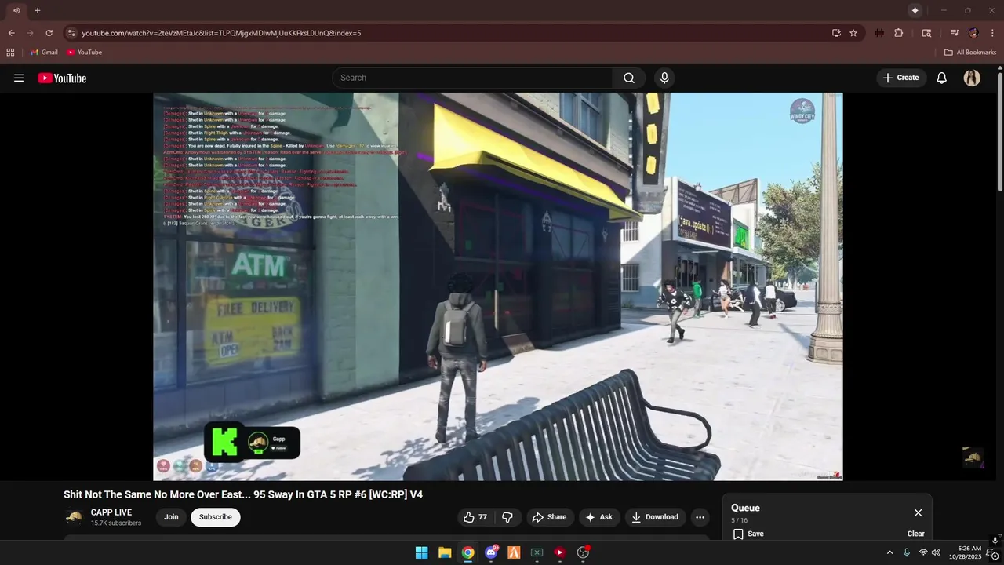Open more actions three-dot menu under video
Image resolution: width=1004 pixels, height=565 pixels.
point(700,517)
